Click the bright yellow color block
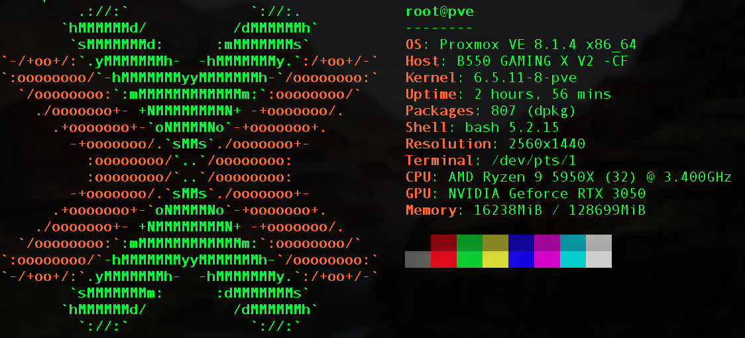This screenshot has width=745, height=338. [495, 259]
